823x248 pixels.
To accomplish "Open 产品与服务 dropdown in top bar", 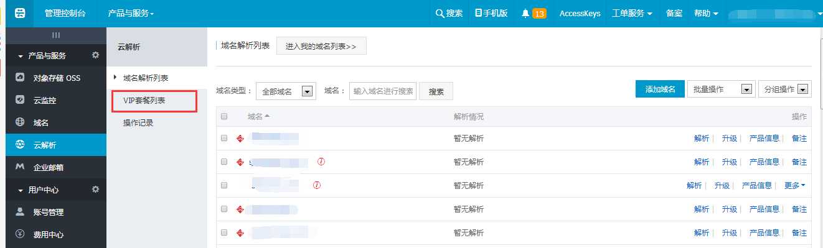I will (131, 13).
